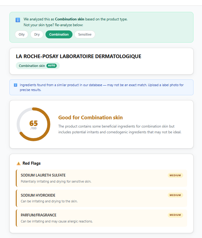Click the info icon in green banner
The height and width of the screenshot is (238, 202).
pyautogui.click(x=18, y=20)
